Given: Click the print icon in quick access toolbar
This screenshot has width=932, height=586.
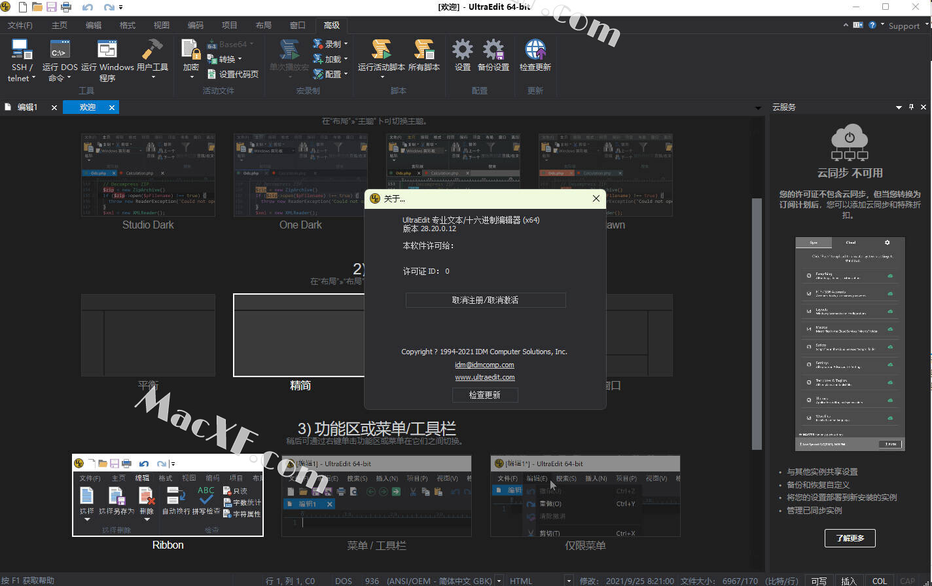Looking at the screenshot, I should [65, 7].
